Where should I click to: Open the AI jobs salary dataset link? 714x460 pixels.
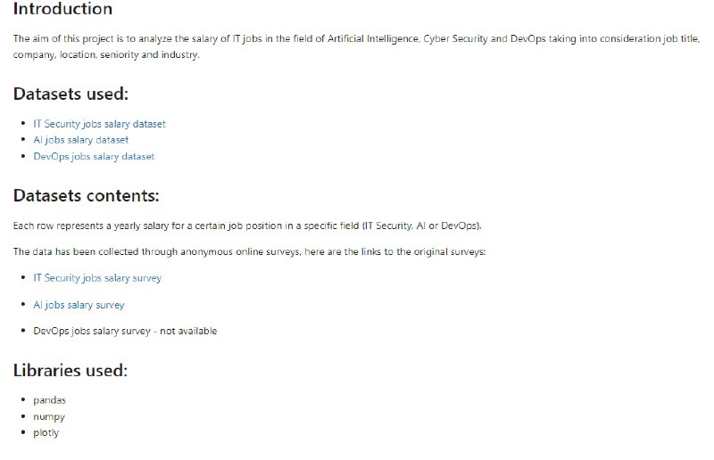tap(80, 140)
